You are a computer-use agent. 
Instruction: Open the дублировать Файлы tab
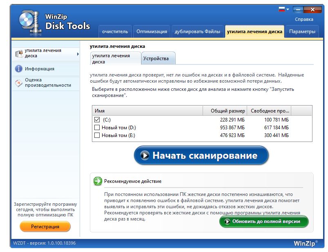point(197,32)
